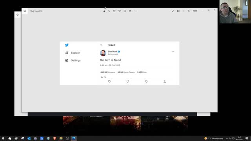
Task: Open the Windows Start menu
Action: pos(3,138)
